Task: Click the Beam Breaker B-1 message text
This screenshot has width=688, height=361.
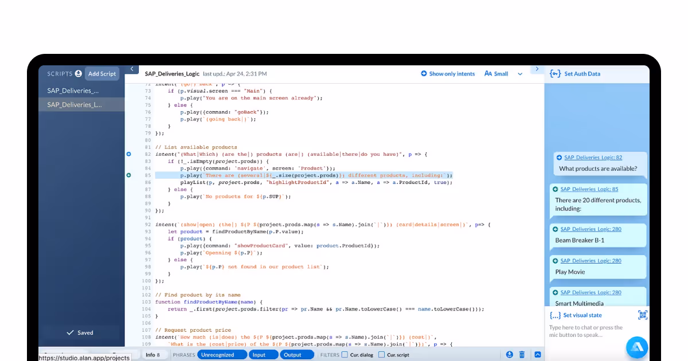Action: (x=580, y=240)
